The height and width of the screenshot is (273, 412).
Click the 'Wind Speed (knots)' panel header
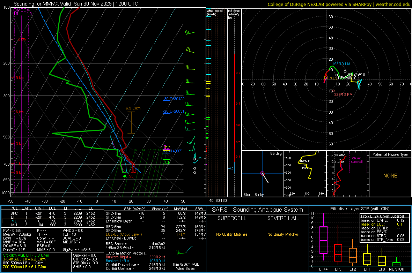tap(215, 12)
